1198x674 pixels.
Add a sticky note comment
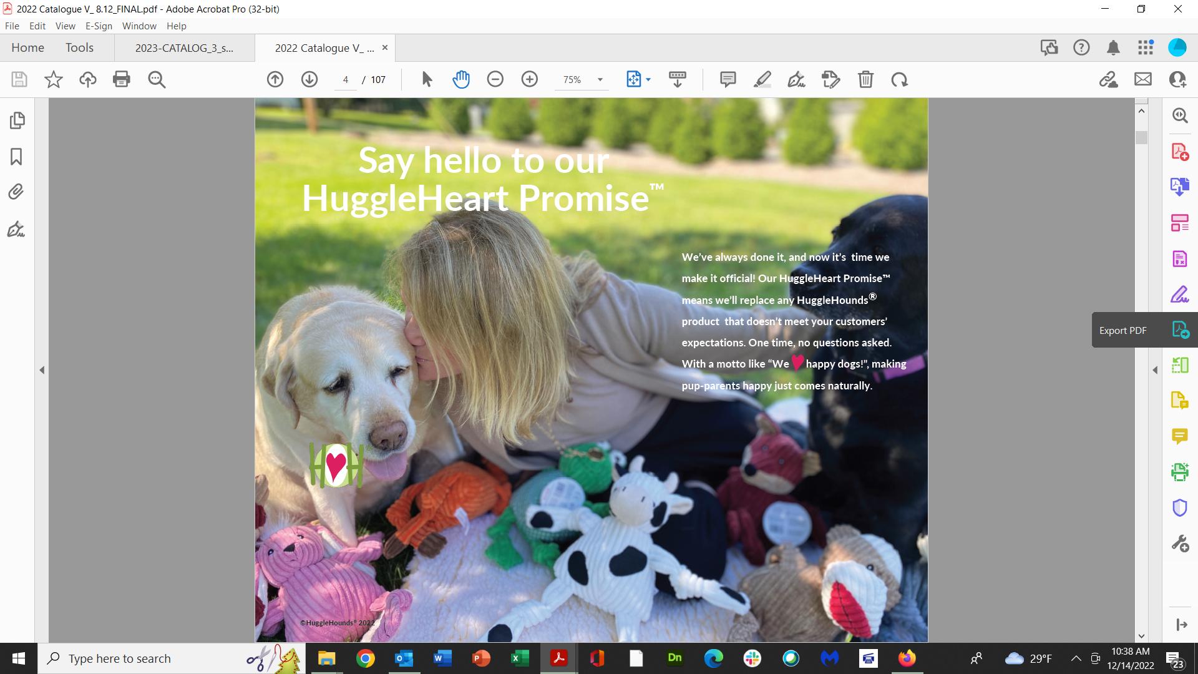click(x=728, y=79)
